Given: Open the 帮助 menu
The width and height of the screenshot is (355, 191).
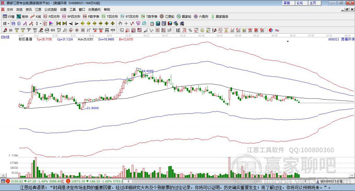Looking at the screenshot, I should [107, 9].
